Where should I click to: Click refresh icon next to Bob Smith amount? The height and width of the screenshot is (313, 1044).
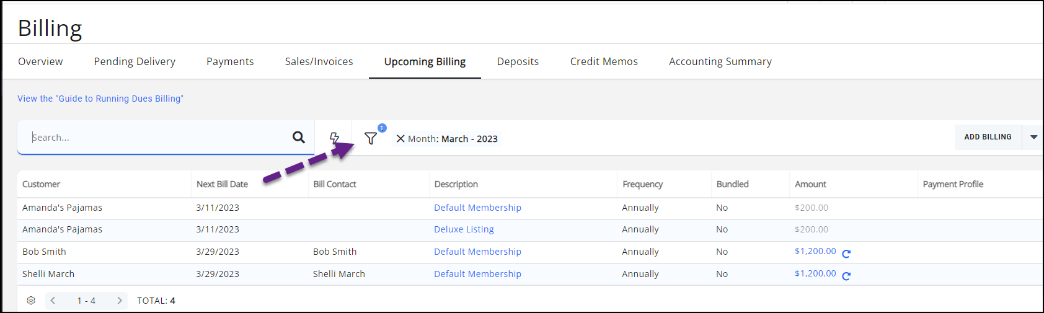(846, 253)
